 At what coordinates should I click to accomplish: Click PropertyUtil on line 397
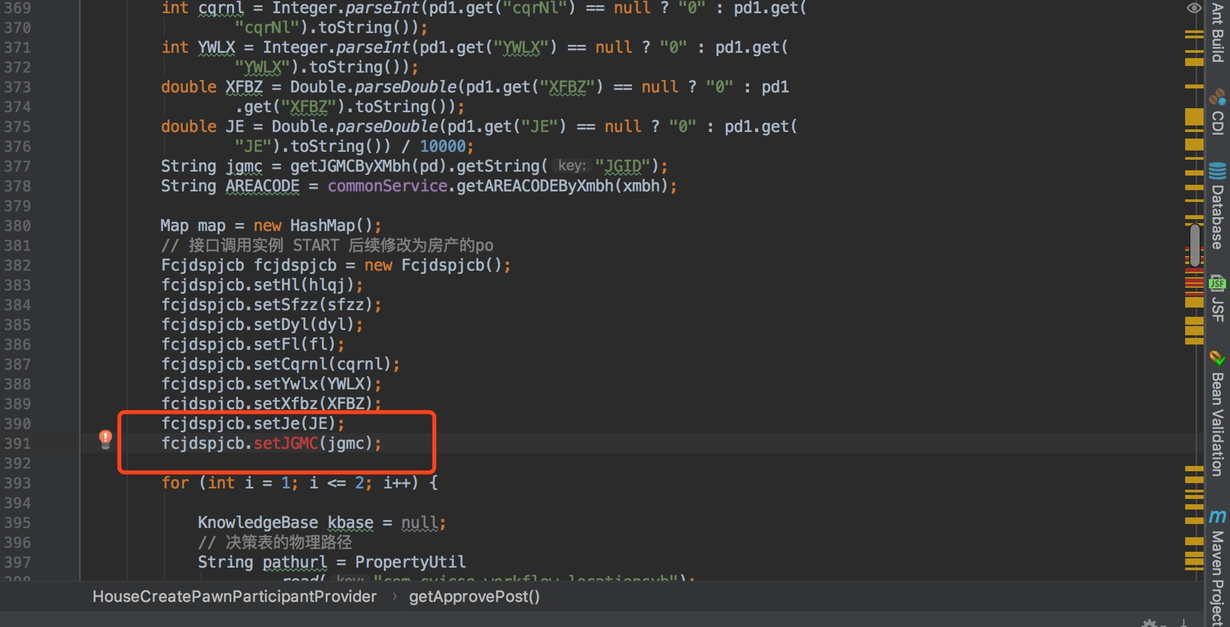[410, 562]
